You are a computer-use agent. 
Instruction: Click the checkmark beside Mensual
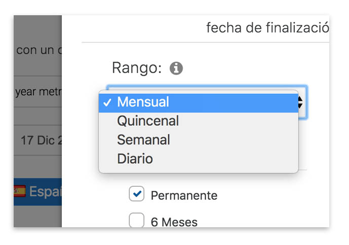click(107, 102)
